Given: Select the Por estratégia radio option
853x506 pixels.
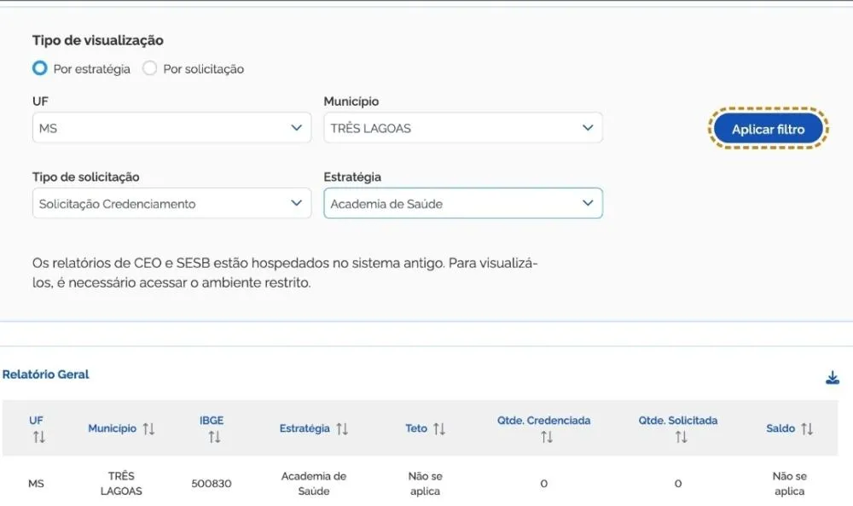Looking at the screenshot, I should (x=39, y=69).
